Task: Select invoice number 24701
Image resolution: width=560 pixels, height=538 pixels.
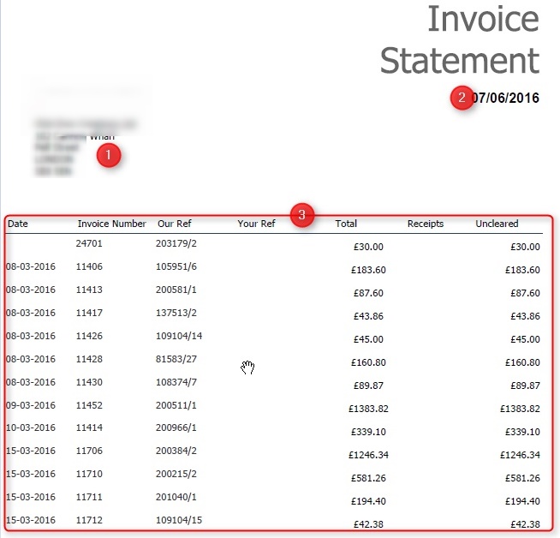Action: point(89,244)
